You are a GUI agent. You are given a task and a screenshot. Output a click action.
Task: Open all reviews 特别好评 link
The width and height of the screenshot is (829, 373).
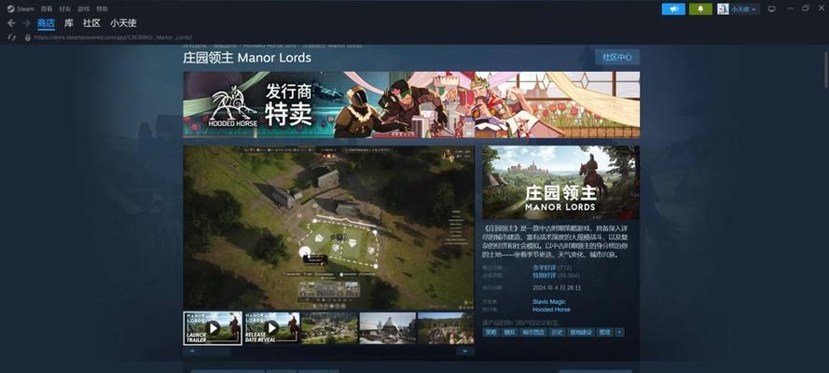coord(544,275)
